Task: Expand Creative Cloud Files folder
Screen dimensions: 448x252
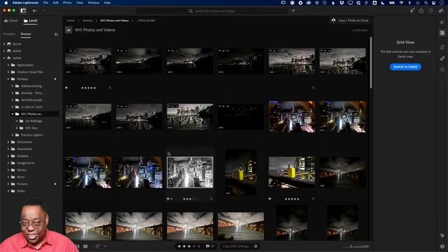Action: [x=8, y=72]
